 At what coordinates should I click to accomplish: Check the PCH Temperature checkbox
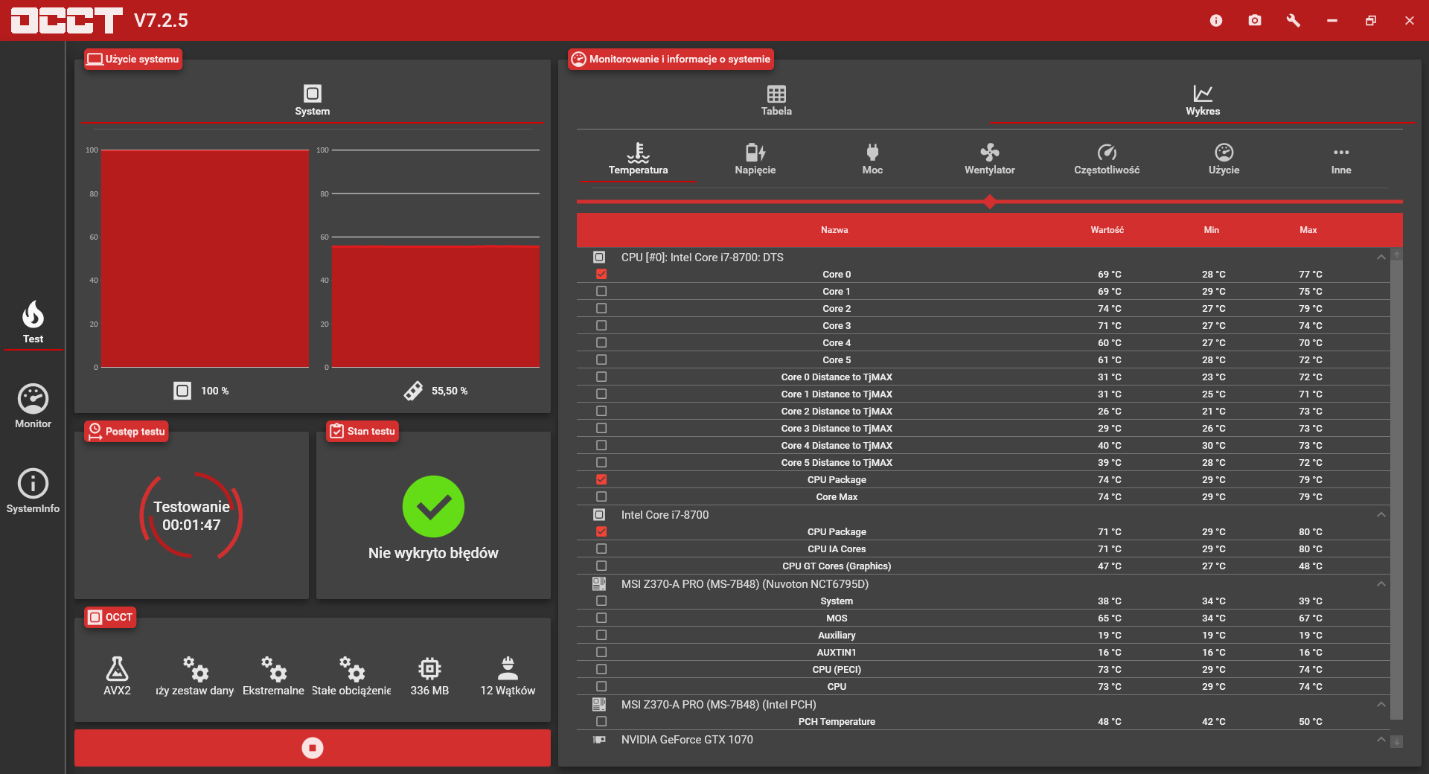point(601,722)
